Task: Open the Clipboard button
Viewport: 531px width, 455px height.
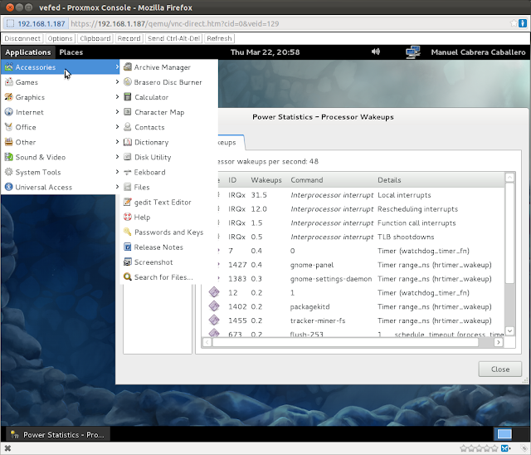Action: tap(95, 38)
